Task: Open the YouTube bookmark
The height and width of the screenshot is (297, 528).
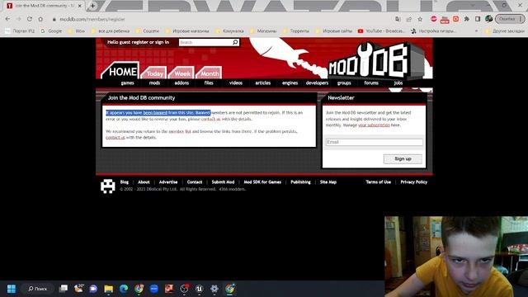Action: 381,31
